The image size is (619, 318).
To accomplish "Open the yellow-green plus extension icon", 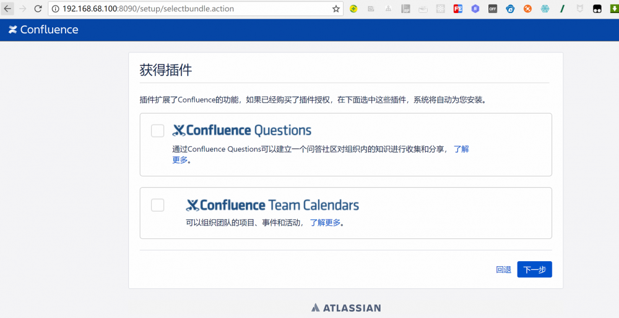I will pyautogui.click(x=353, y=9).
